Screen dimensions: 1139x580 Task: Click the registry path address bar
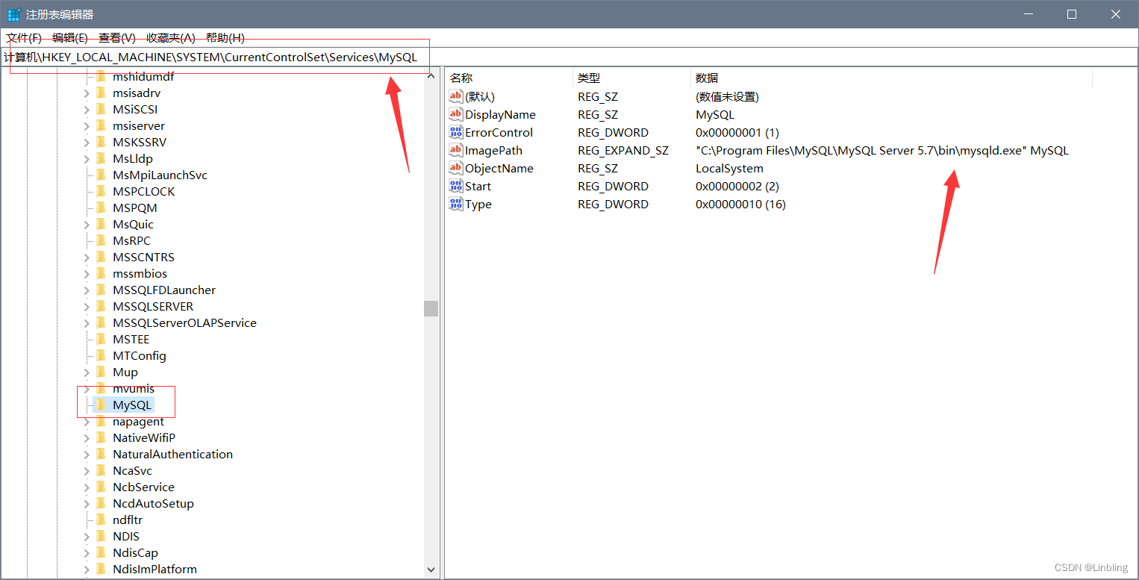click(x=569, y=57)
